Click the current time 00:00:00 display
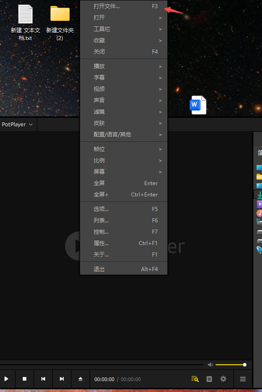Screen dimensions: 262x392 click(x=104, y=379)
